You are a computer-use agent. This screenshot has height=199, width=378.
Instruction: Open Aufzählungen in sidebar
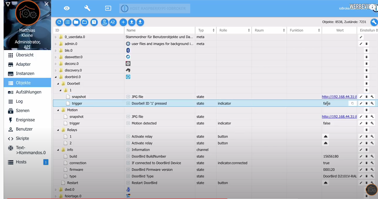[x=27, y=92]
